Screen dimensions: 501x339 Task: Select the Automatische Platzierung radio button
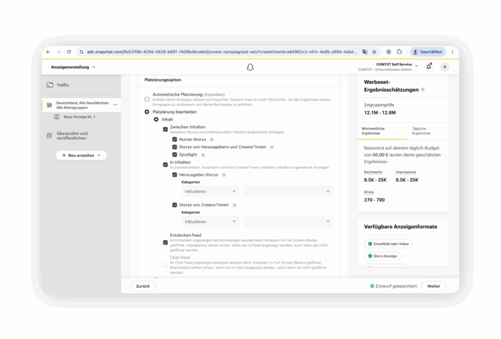pyautogui.click(x=147, y=99)
